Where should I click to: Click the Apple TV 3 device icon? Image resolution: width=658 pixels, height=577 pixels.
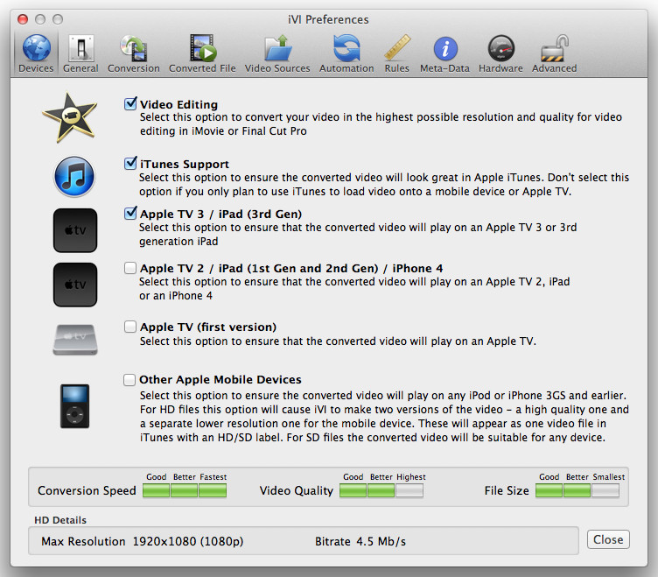tap(75, 230)
